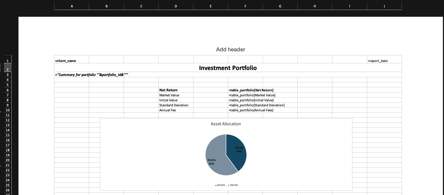The image size is (444, 195).
Task: Select column A header
Action: click(x=71, y=6)
